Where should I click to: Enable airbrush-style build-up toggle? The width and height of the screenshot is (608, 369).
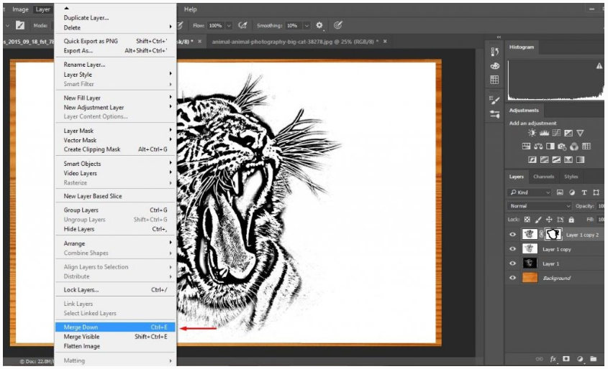[x=242, y=26]
